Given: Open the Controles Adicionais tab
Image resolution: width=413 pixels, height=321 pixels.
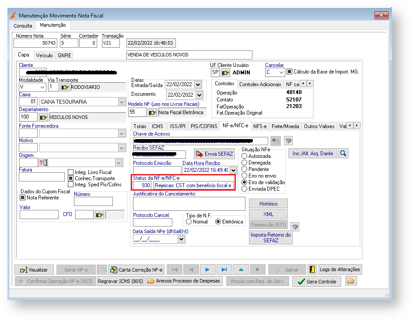Looking at the screenshot, I should click(x=260, y=84).
